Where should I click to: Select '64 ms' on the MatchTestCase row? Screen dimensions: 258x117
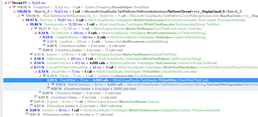point(99,85)
